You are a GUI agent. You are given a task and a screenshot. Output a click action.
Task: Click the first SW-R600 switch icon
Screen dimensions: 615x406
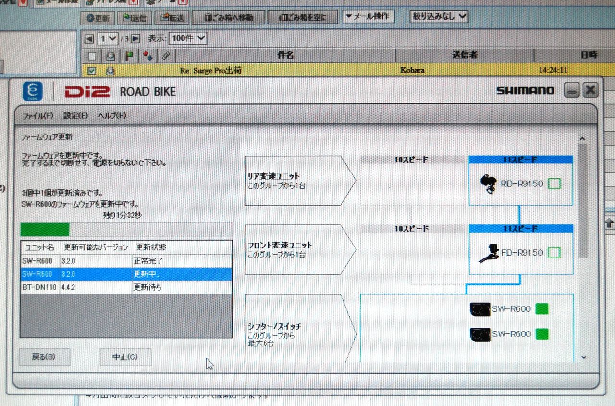pos(480,309)
